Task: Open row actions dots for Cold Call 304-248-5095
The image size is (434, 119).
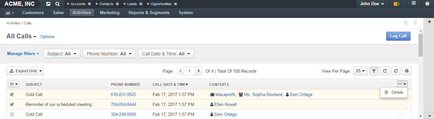Action: point(401,115)
